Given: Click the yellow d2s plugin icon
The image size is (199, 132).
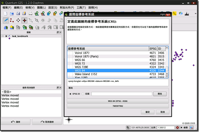Looking at the screenshot, I should click(174, 14).
